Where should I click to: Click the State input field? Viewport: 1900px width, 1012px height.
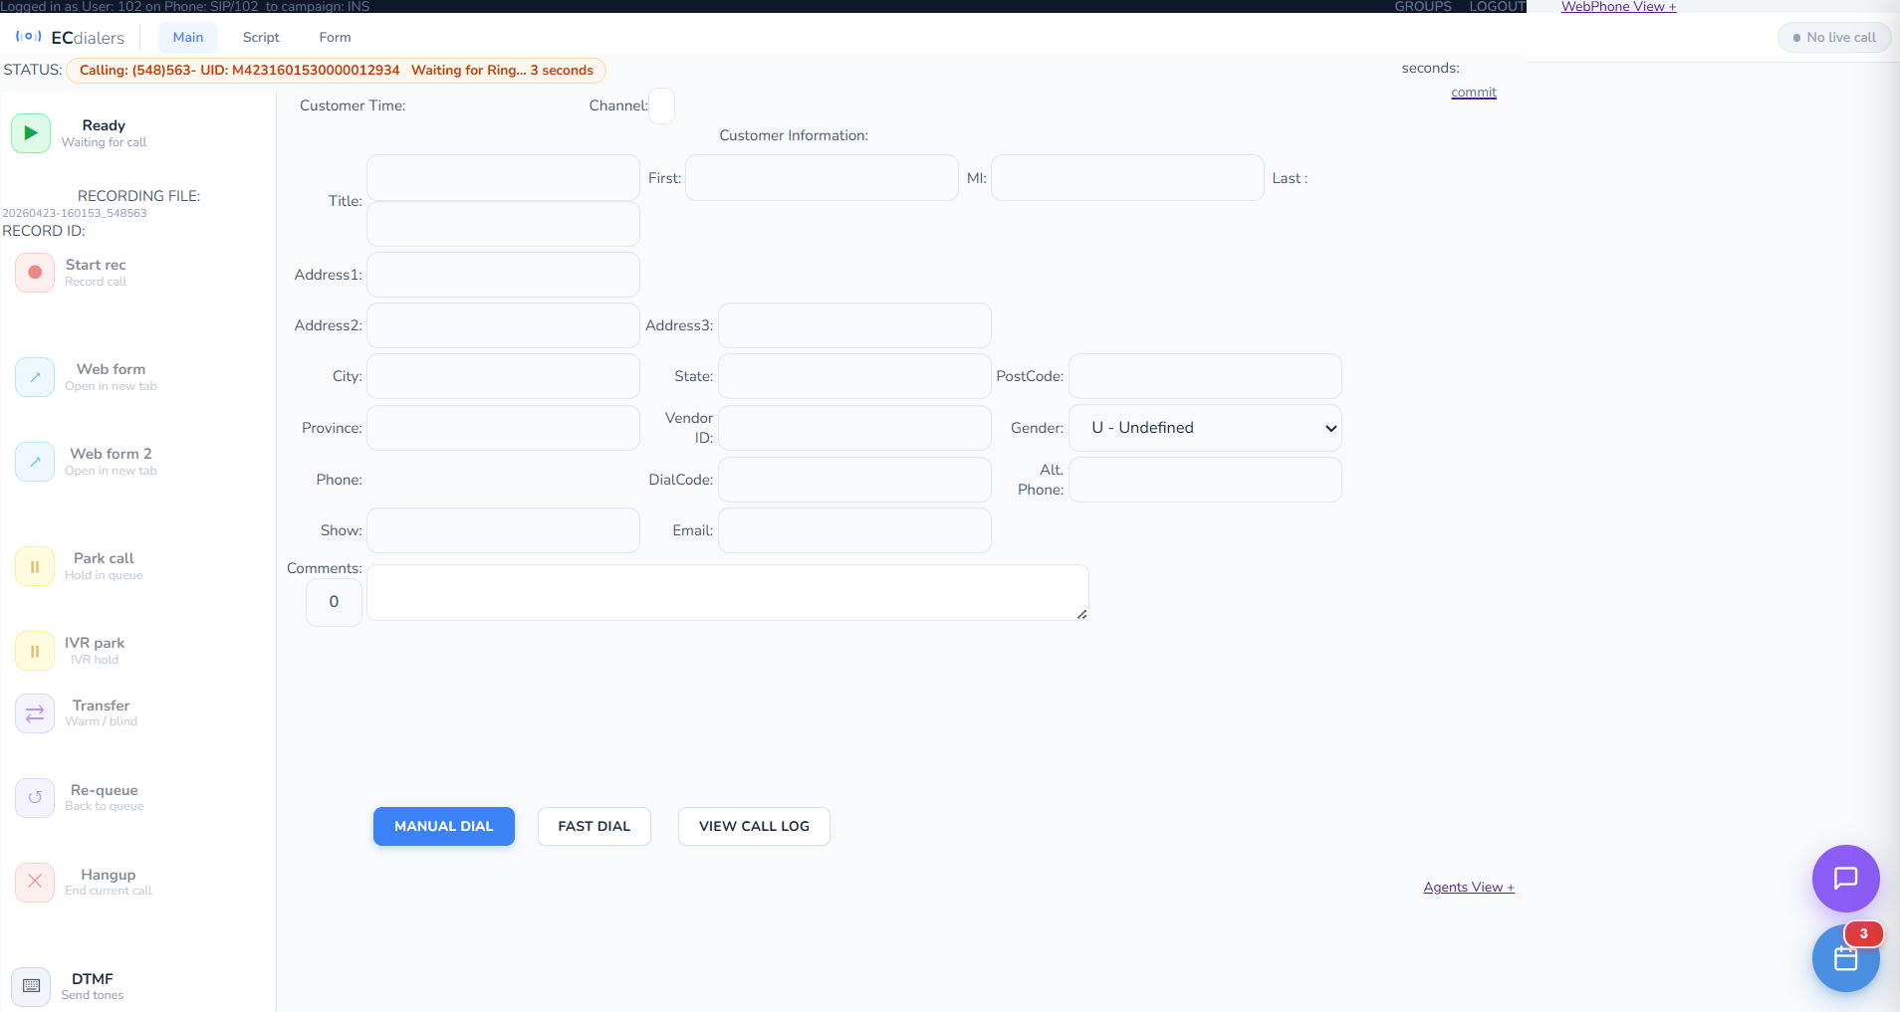point(854,376)
